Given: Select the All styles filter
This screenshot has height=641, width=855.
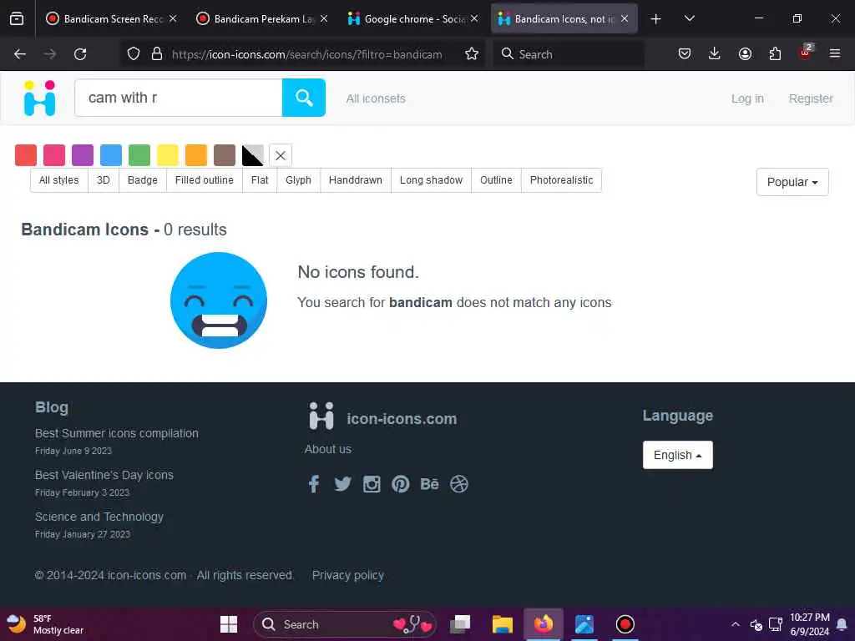Looking at the screenshot, I should tap(59, 180).
